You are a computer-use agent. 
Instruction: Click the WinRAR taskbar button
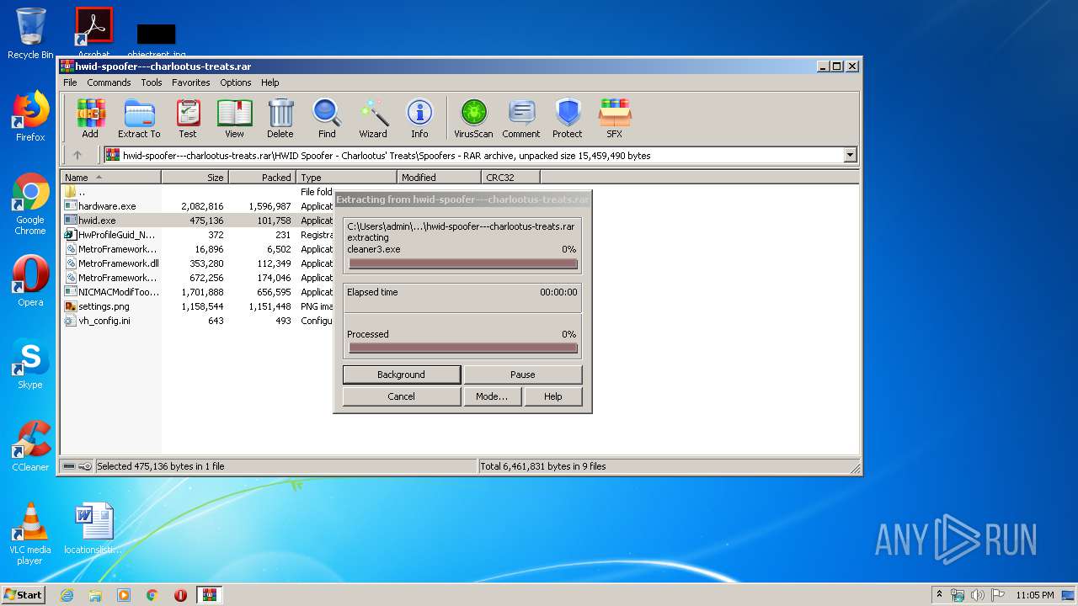209,595
